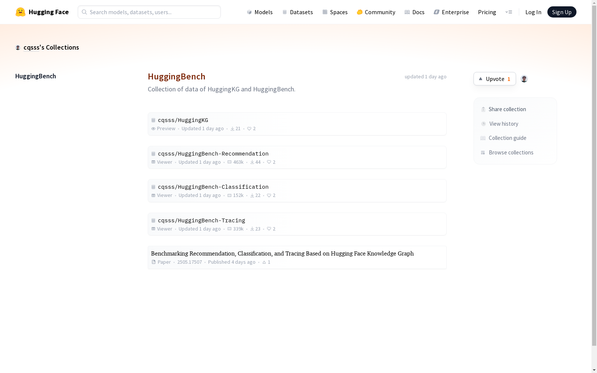Click the Upvote triangle icon

[x=481, y=79]
